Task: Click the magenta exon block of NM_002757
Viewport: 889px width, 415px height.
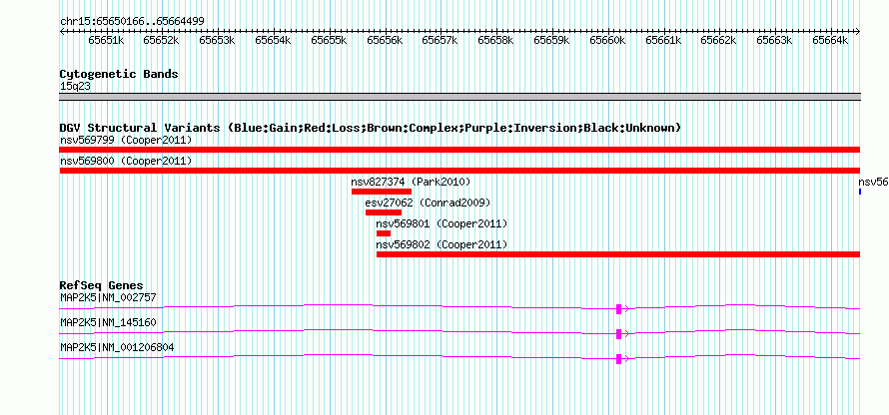Action: (x=618, y=308)
